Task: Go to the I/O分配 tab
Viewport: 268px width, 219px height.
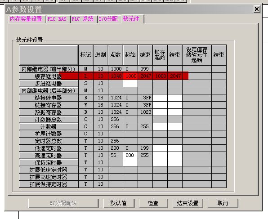Action: (108, 19)
